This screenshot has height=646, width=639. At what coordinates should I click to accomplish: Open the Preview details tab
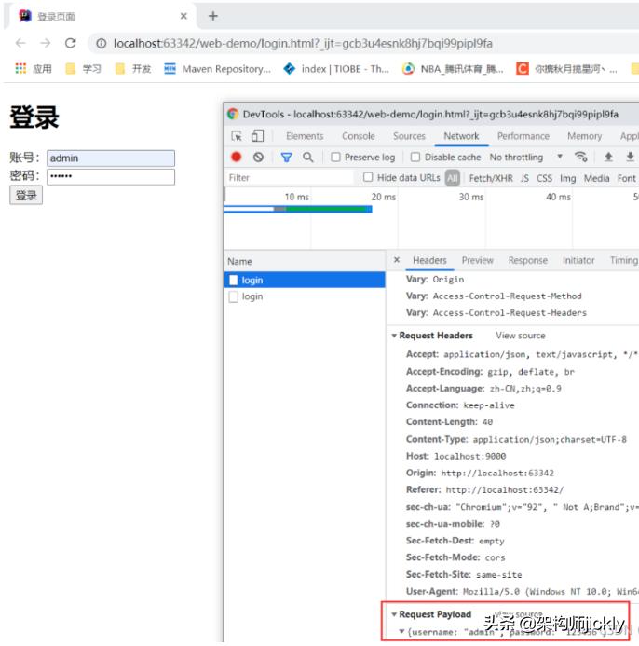tap(477, 260)
